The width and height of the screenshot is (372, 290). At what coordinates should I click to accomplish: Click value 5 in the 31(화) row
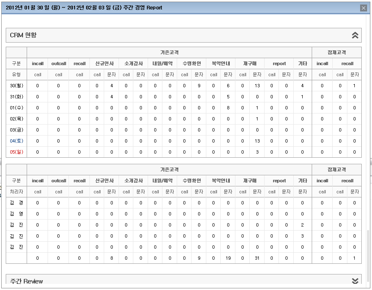point(228,97)
